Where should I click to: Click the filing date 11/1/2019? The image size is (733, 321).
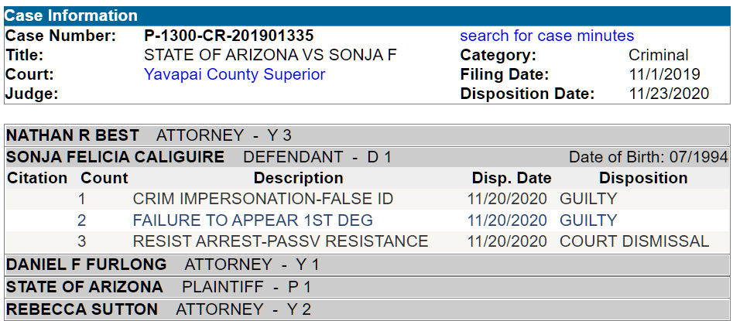click(664, 74)
